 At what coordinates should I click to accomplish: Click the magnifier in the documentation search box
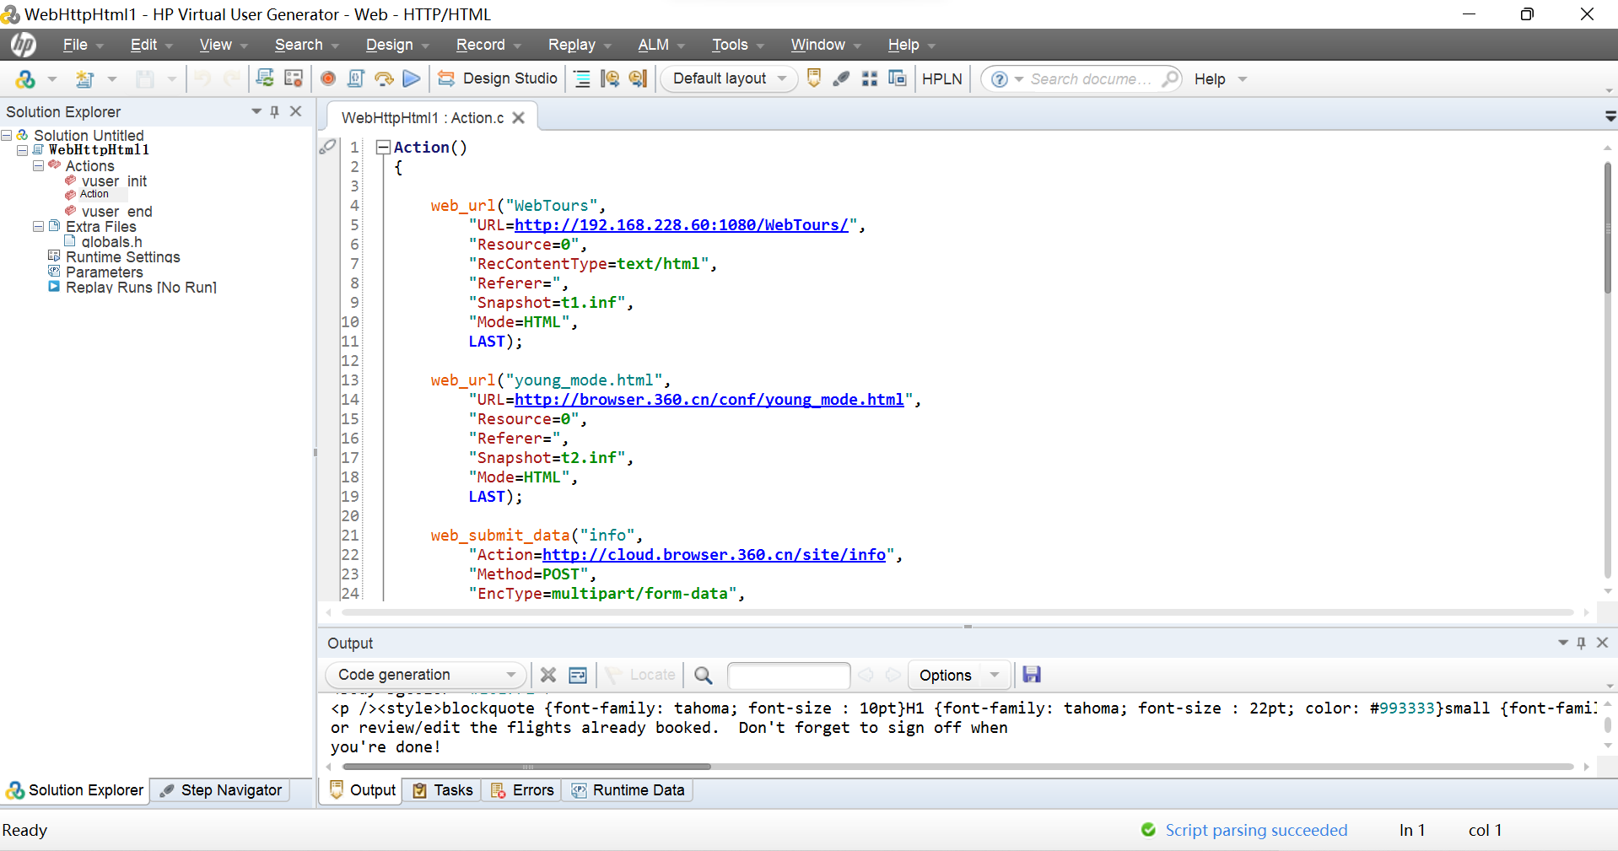[x=1169, y=78]
